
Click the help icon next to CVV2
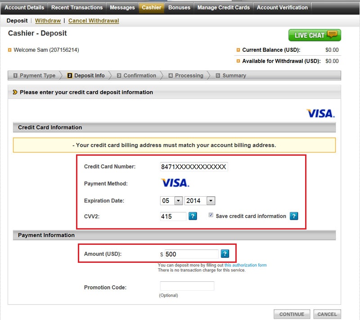193,216
